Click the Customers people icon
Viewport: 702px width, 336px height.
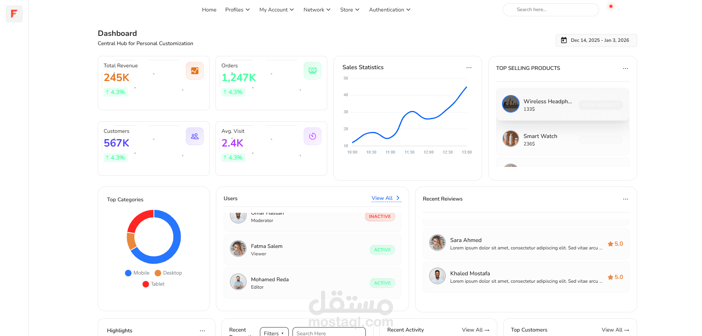(x=195, y=136)
